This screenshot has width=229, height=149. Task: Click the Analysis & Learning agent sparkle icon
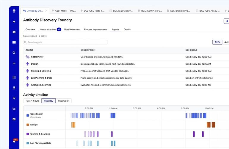27,85
